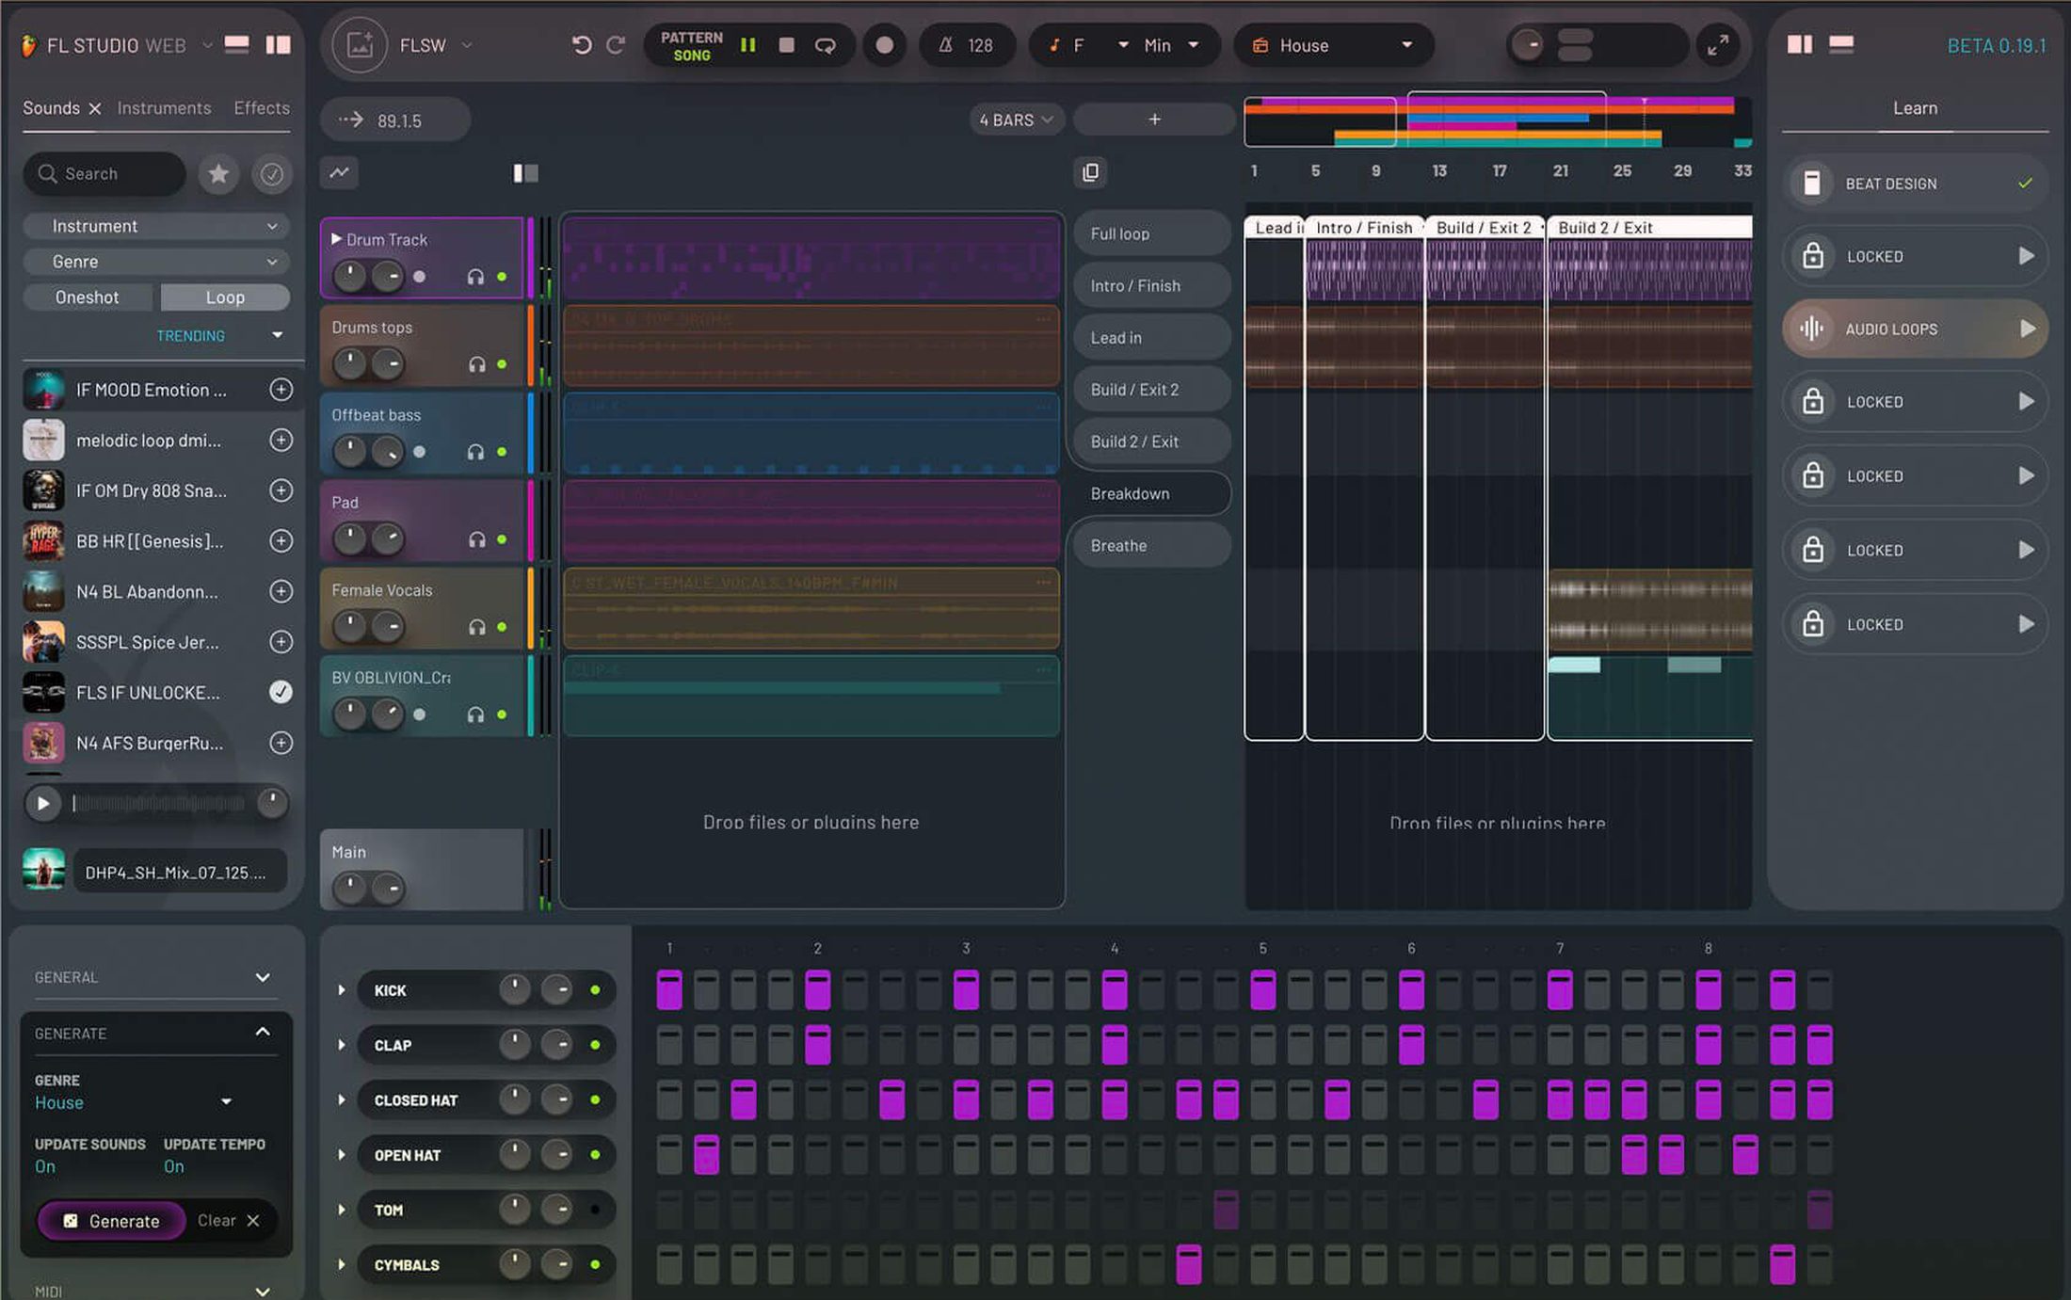Image resolution: width=2071 pixels, height=1300 pixels.
Task: Select the Breakdown pattern
Action: (x=1152, y=493)
